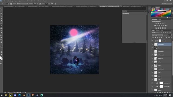Select the Rectangular Marquee tool
This screenshot has width=173, height=97.
pos(1,11)
